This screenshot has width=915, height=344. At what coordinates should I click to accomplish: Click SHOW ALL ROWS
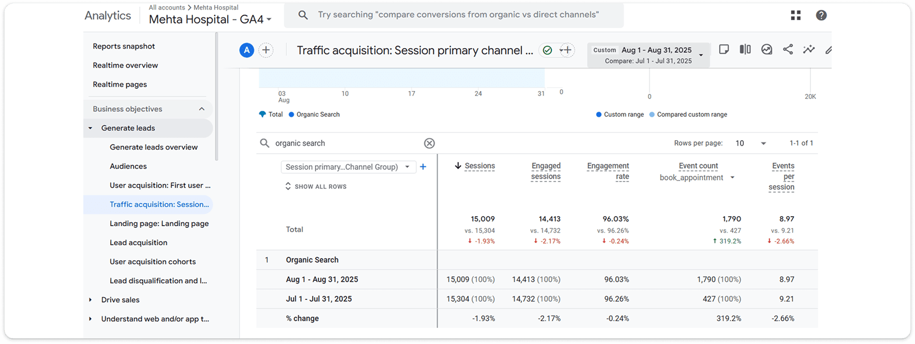point(316,187)
